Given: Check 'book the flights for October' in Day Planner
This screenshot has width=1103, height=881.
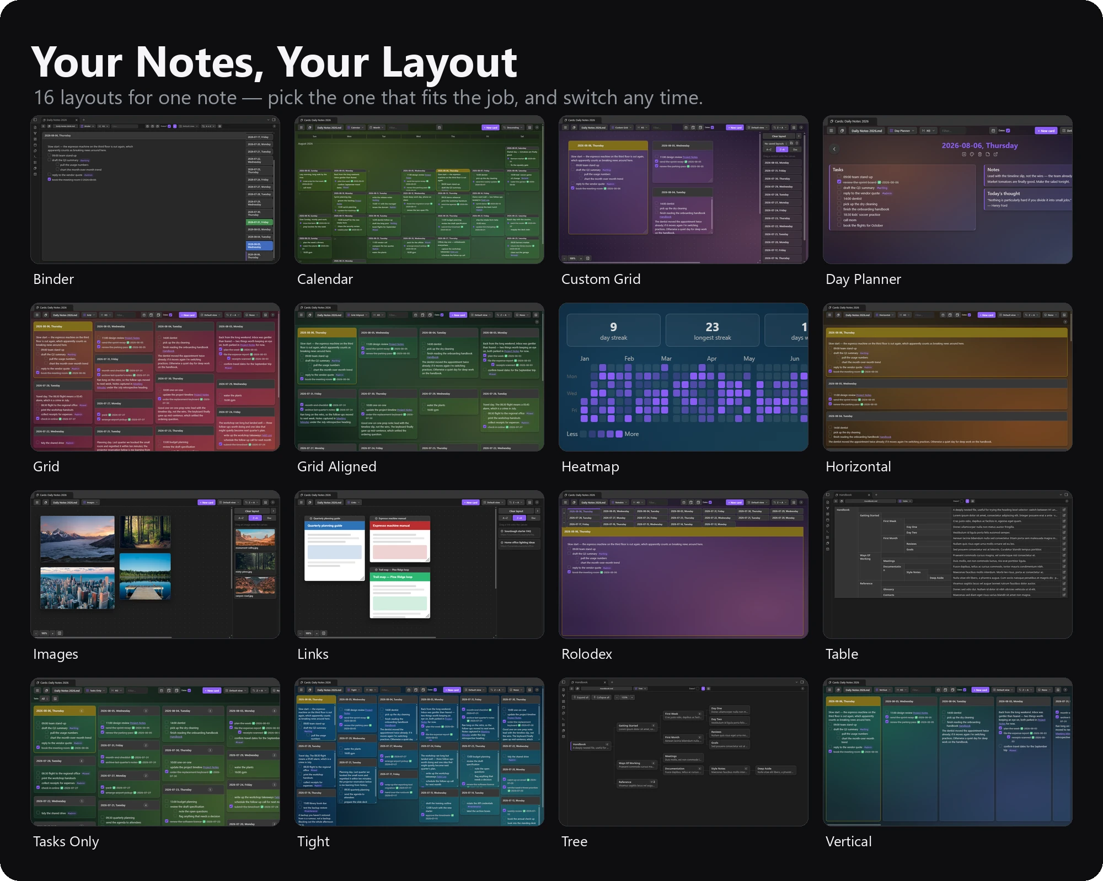Looking at the screenshot, I should coord(839,224).
